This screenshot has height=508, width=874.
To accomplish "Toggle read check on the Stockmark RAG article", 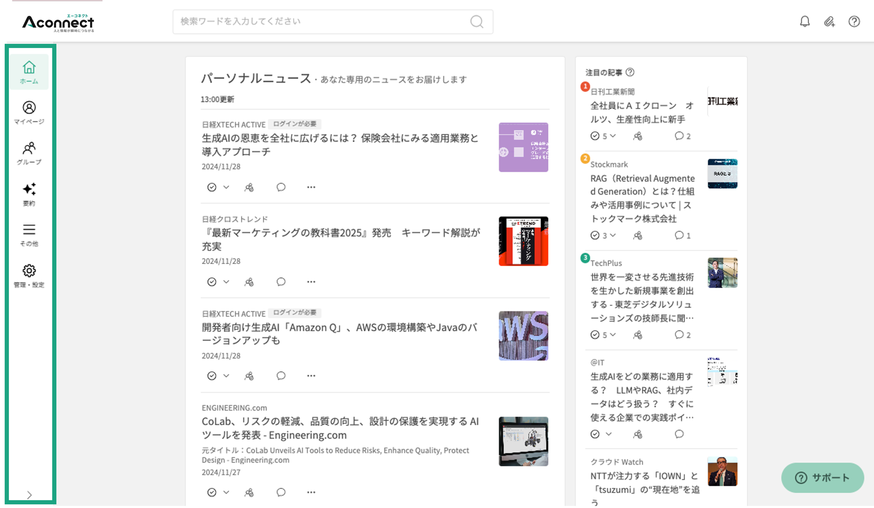I will 595,235.
